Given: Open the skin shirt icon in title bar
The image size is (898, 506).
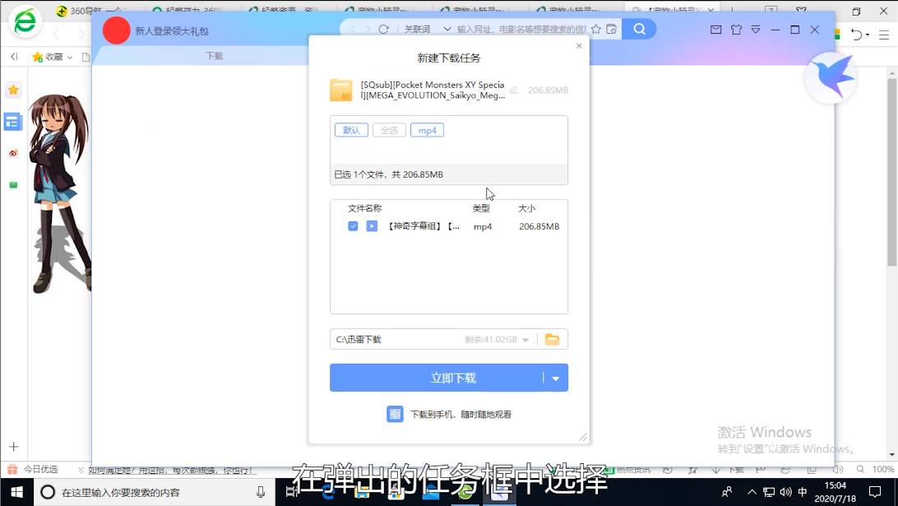Looking at the screenshot, I should [x=736, y=30].
